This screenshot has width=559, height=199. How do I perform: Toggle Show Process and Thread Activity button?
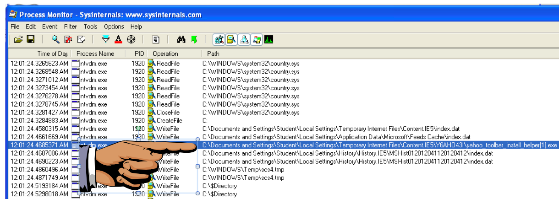point(256,40)
